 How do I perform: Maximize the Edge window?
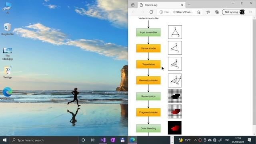[x=242, y=3]
